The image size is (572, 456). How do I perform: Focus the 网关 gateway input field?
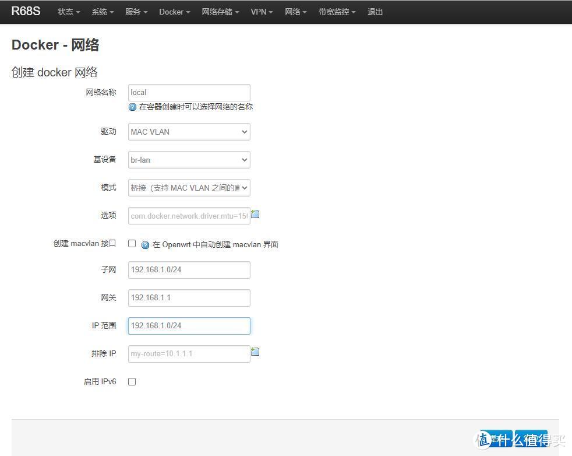189,298
